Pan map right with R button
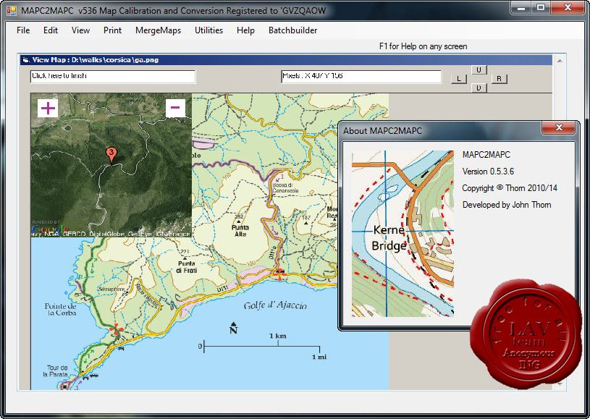 tap(499, 79)
